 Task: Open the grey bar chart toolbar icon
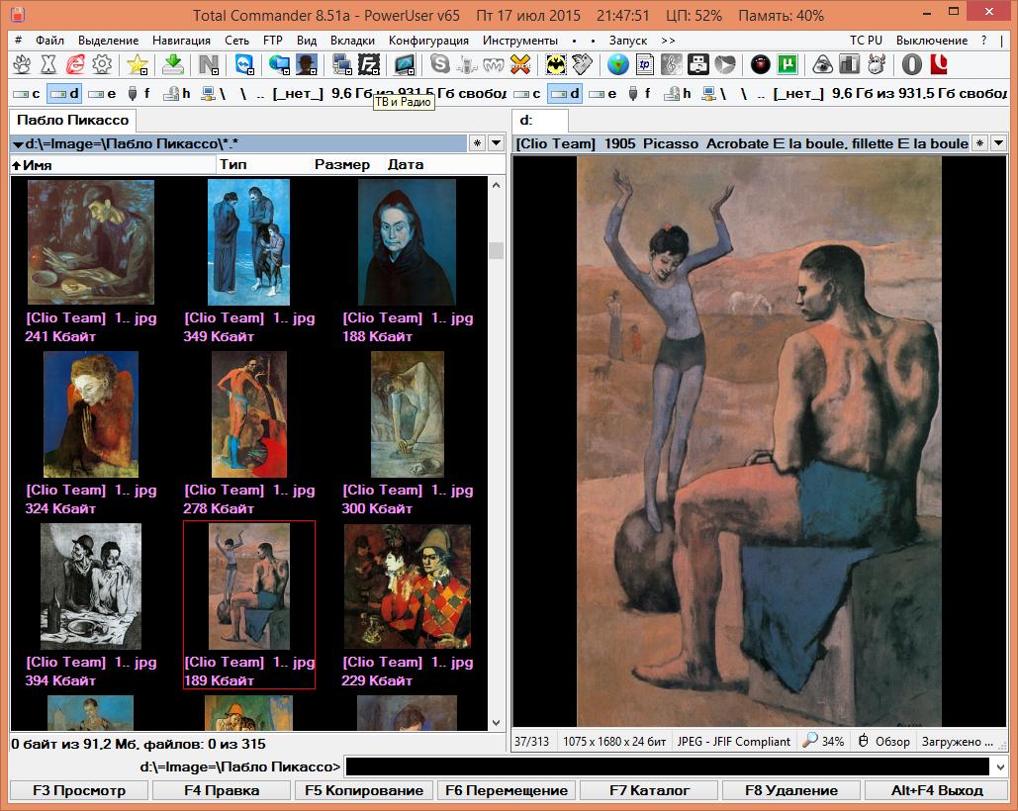point(849,64)
